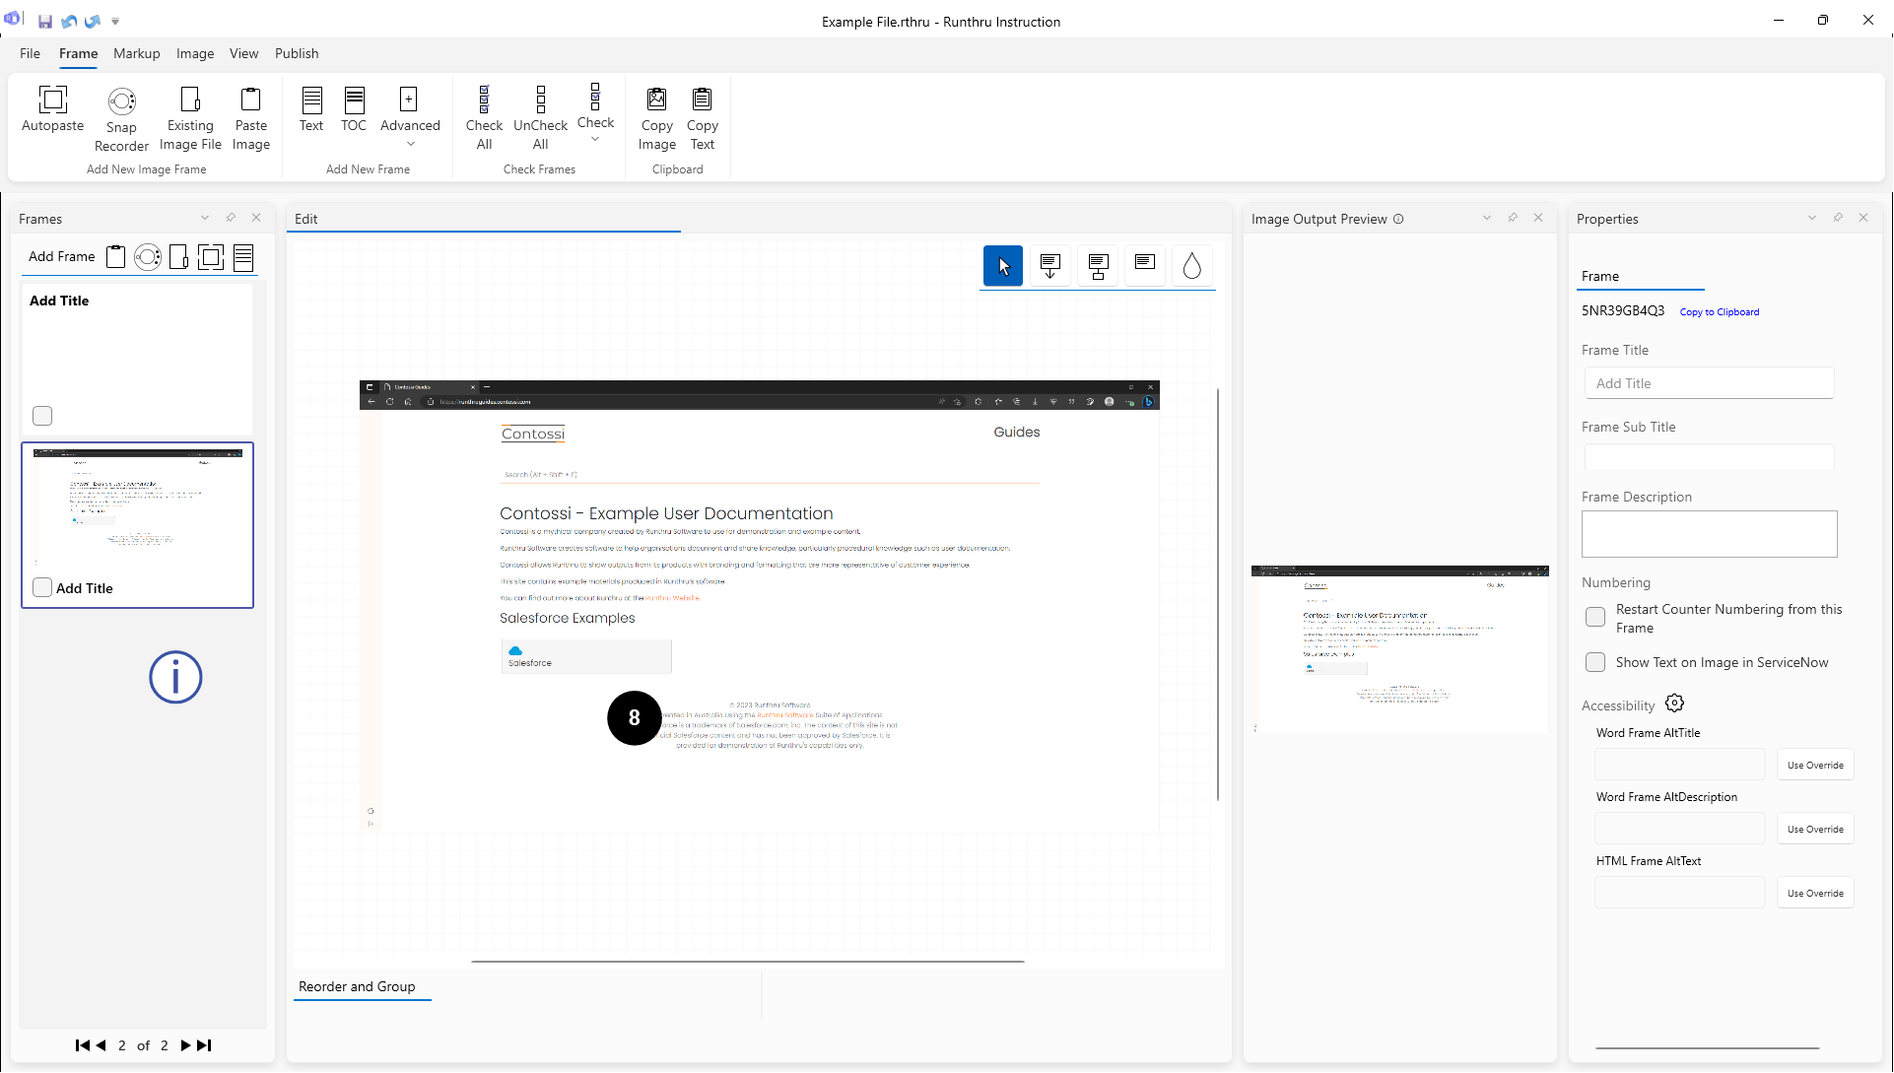Click the Copy Image icon

(x=656, y=100)
